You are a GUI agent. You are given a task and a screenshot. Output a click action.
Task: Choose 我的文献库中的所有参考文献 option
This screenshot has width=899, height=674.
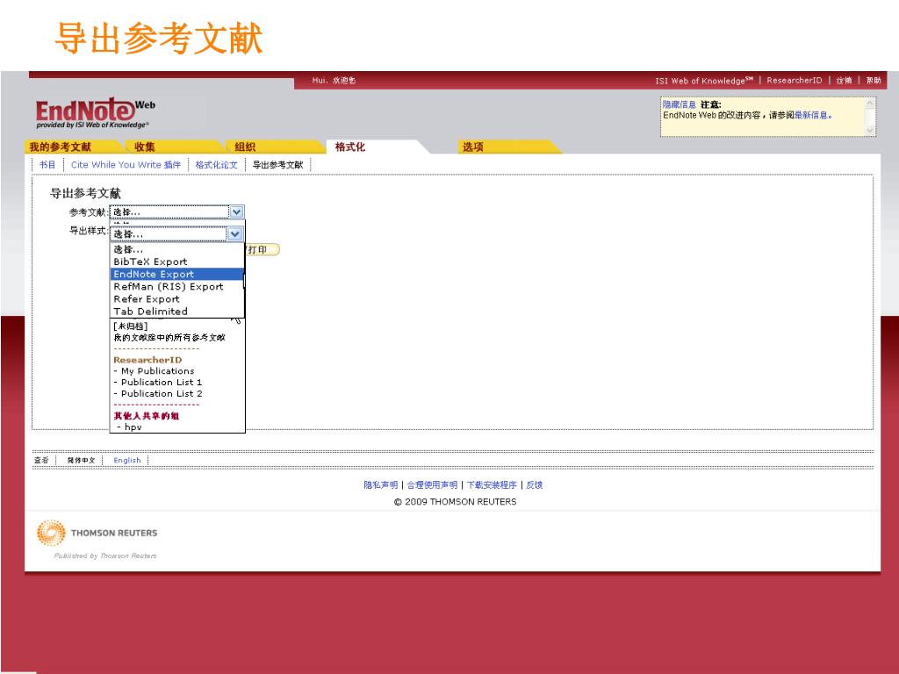[169, 338]
